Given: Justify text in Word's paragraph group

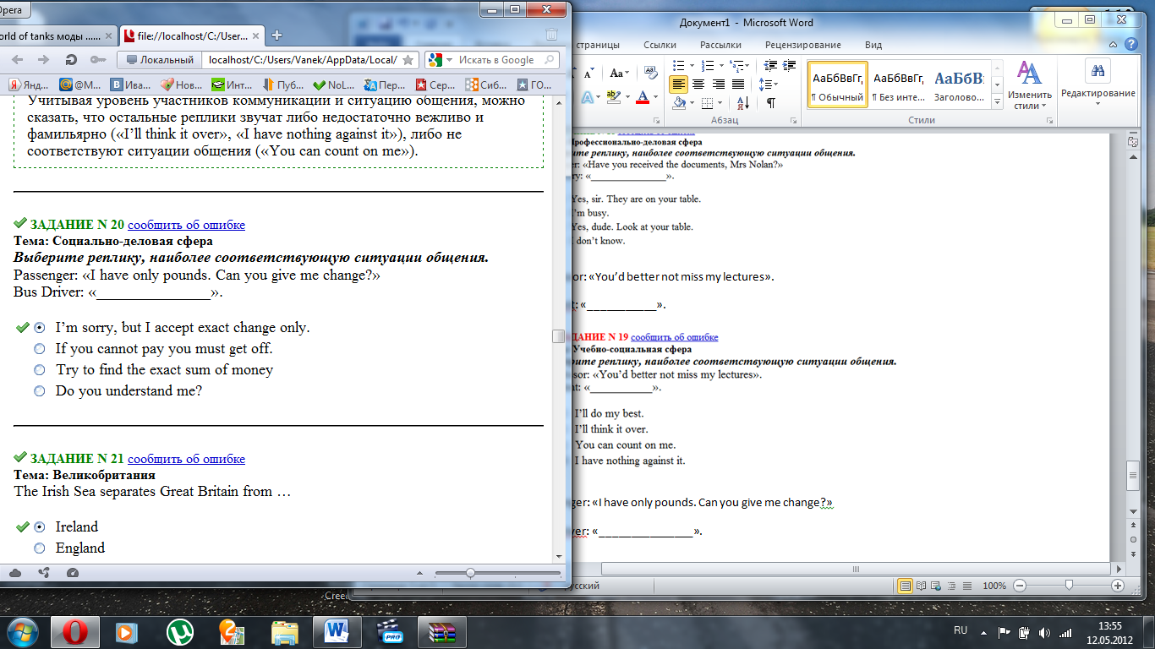Looking at the screenshot, I should 738,84.
